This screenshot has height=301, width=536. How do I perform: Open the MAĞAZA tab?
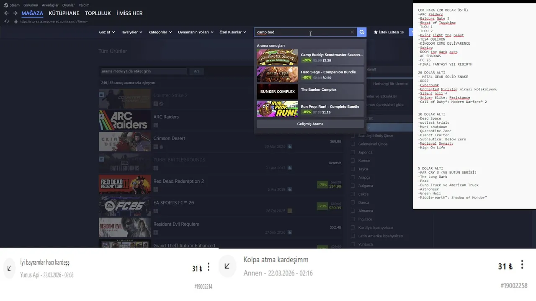click(32, 13)
